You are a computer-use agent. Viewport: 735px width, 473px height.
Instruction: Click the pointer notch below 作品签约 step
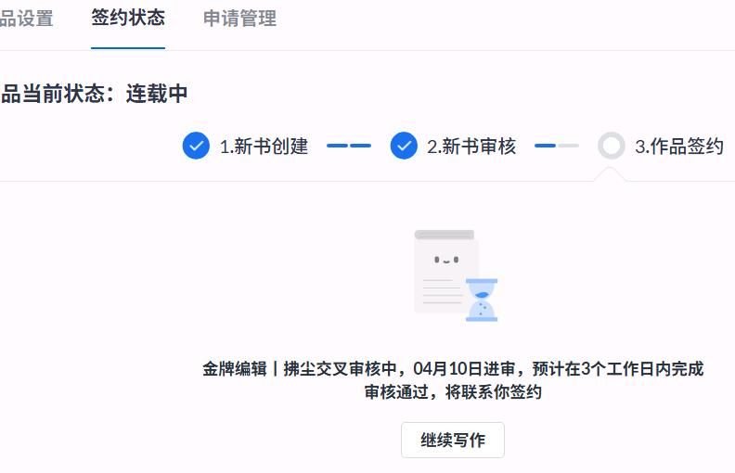(610, 175)
